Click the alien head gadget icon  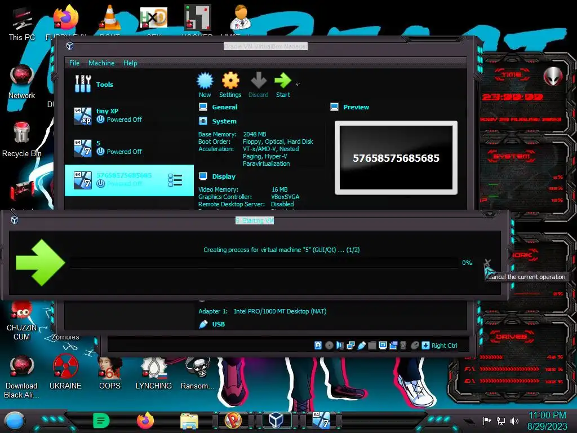pos(553,76)
